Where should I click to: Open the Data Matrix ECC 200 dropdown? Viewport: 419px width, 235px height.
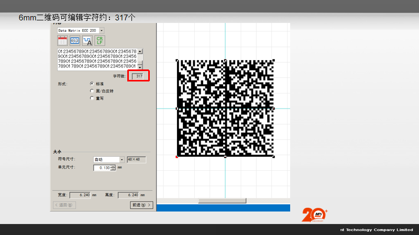click(102, 31)
